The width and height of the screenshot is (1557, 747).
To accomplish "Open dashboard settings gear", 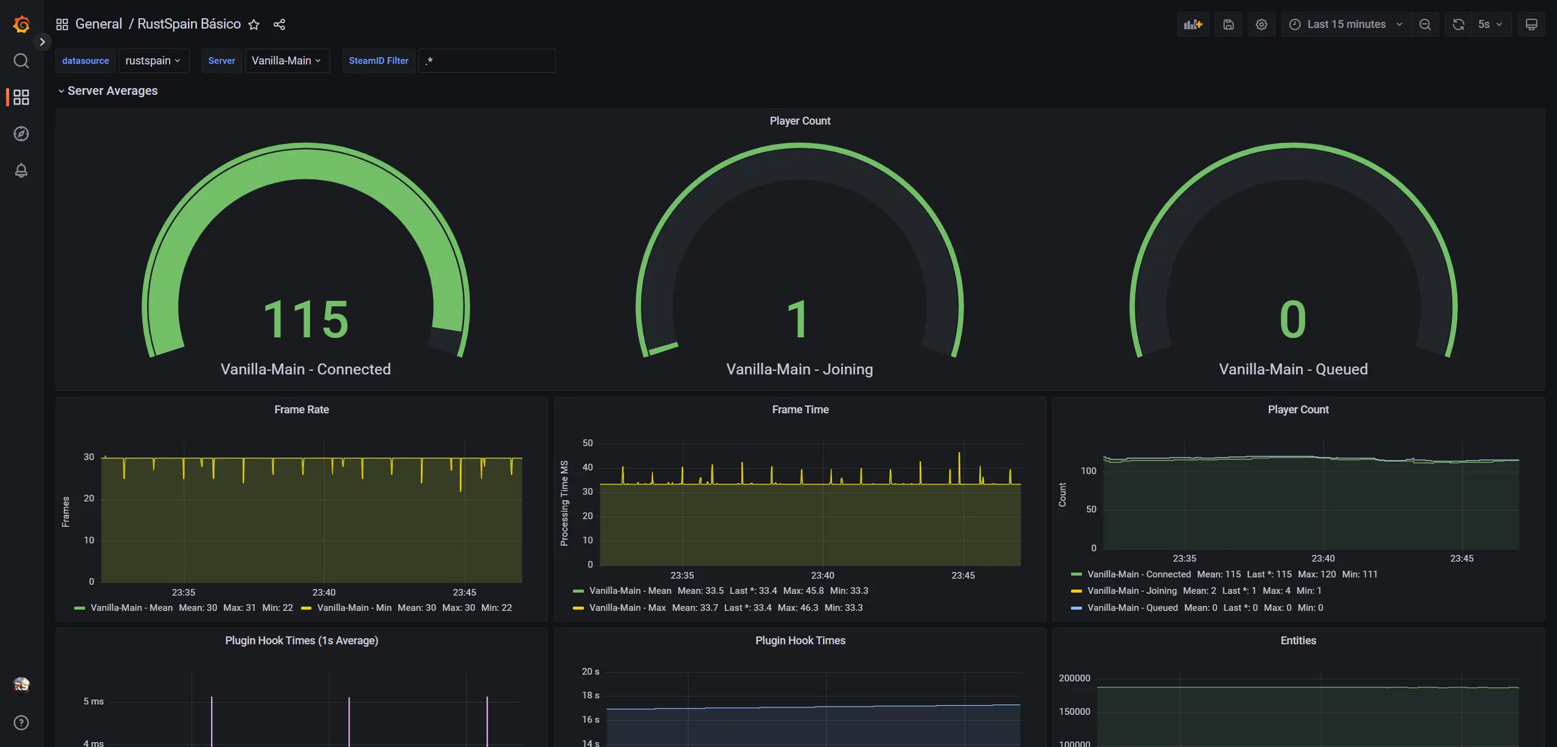I will coord(1261,24).
